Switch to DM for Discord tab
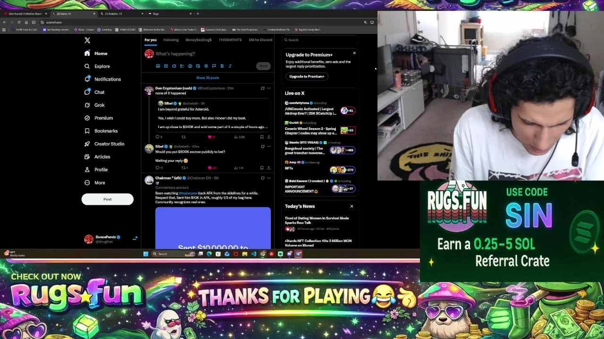Screen dimensions: 604x339 [260, 40]
